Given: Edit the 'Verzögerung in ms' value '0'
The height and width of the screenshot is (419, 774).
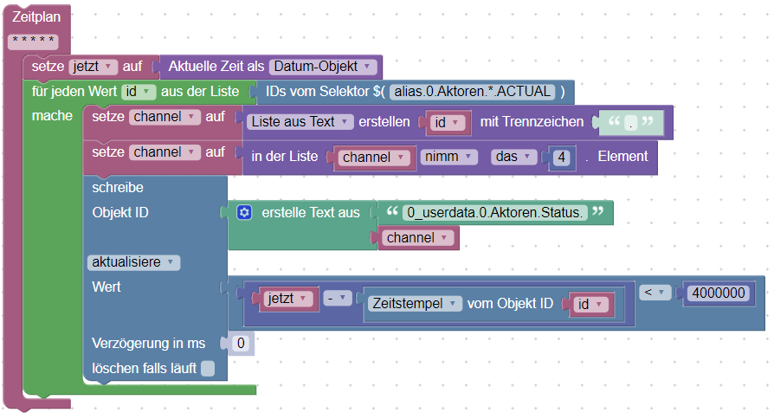Looking at the screenshot, I should tap(241, 344).
